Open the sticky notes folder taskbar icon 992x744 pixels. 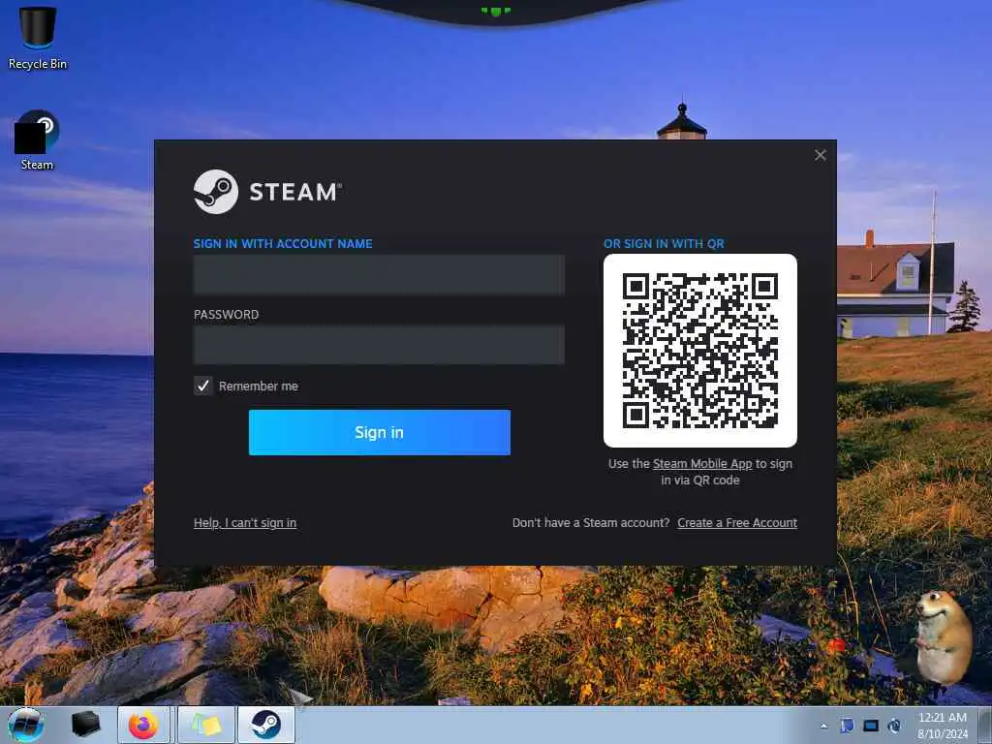coord(206,725)
